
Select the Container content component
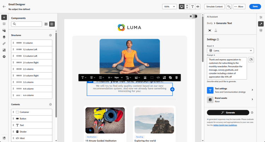(32, 112)
